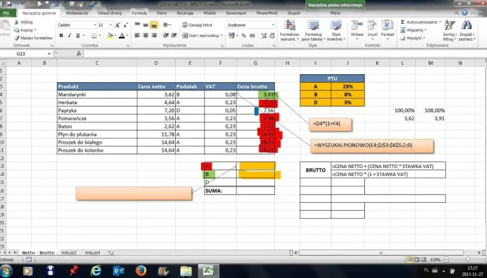Viewport: 487px width, 278px height.
Task: Expand Kopiuj dropdown arrow
Action: [x=35, y=30]
